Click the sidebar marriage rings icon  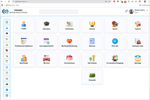(7, 73)
